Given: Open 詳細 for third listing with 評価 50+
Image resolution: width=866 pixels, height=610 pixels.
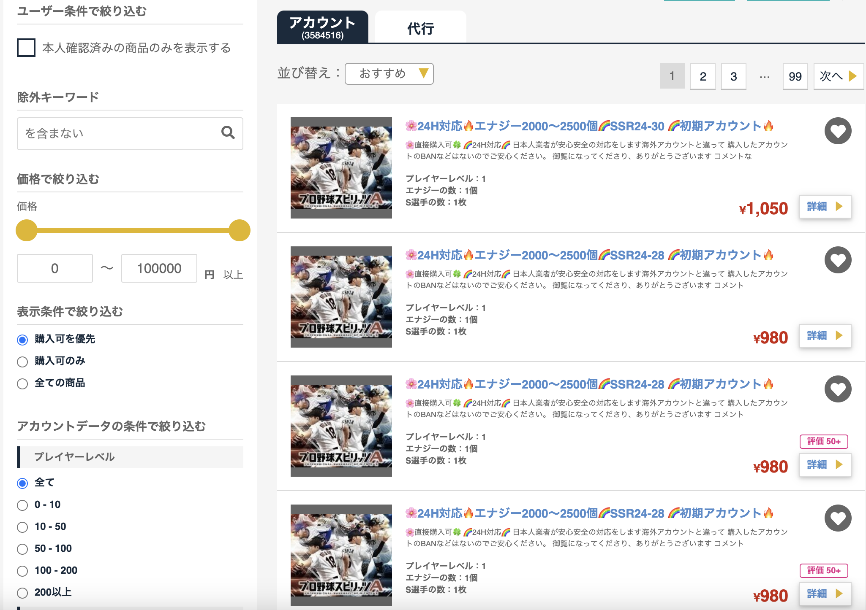Looking at the screenshot, I should pos(825,465).
